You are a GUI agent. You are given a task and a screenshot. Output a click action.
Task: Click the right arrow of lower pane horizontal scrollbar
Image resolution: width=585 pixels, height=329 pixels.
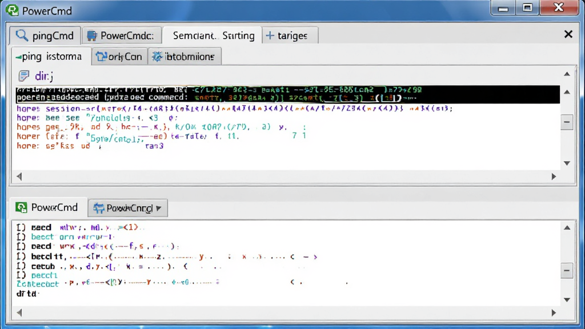(x=554, y=312)
